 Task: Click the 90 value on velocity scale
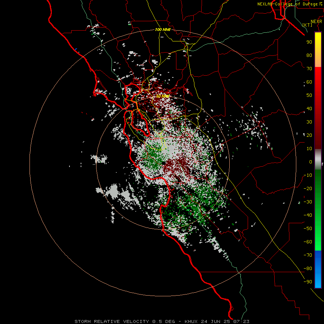(309, 42)
